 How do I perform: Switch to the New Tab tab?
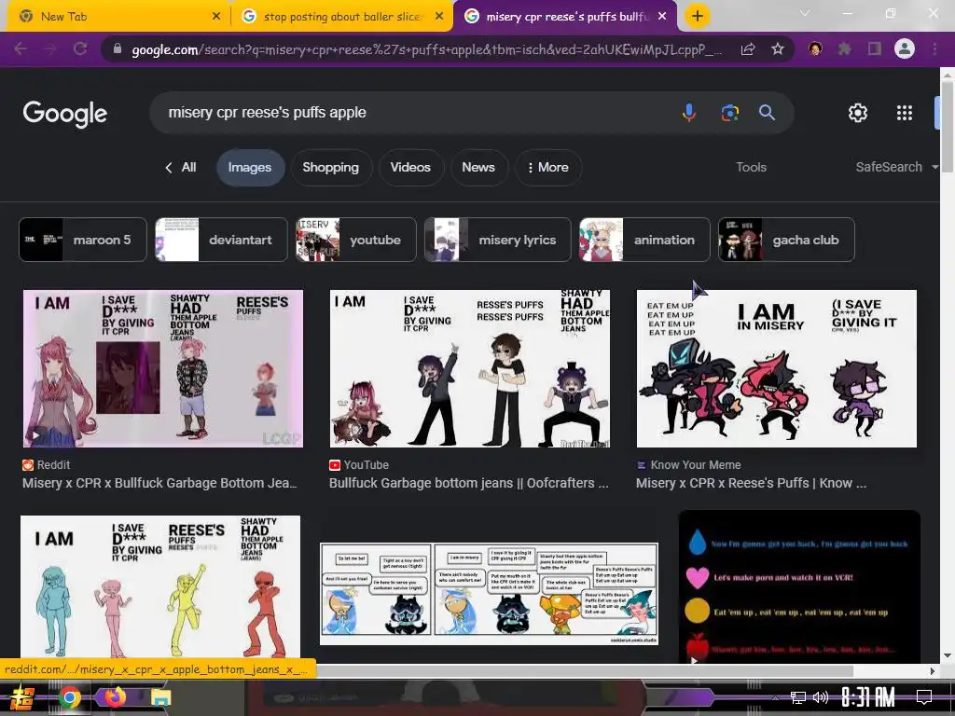click(x=118, y=17)
